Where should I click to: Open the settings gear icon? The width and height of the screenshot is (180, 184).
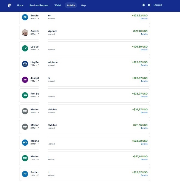coord(149,5)
